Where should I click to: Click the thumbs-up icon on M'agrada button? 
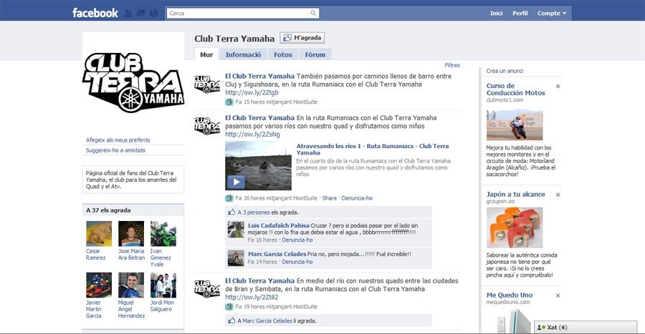coord(287,38)
